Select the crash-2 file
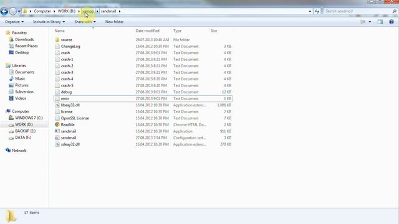Viewport: 399px width, 224px height. click(x=67, y=66)
